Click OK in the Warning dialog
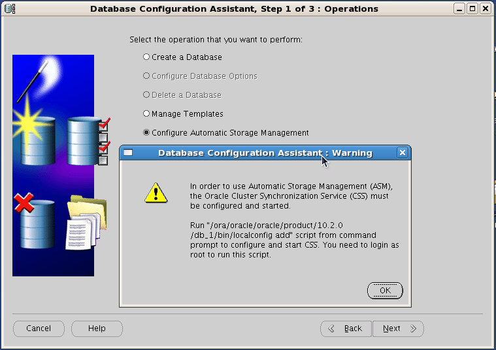496x350 pixels. tap(385, 290)
